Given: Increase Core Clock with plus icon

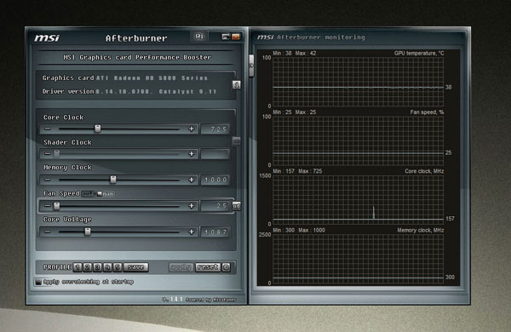Looking at the screenshot, I should click(192, 129).
